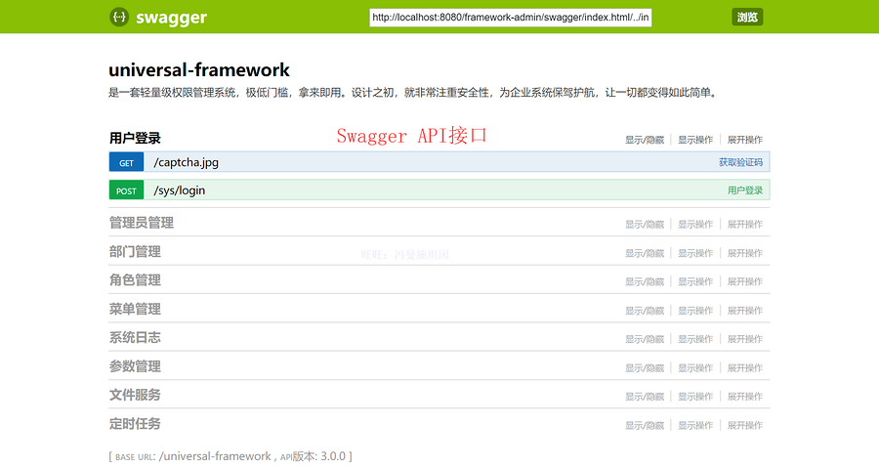This screenshot has height=467, width=879.
Task: Click the green 浏览 button
Action: point(747,17)
